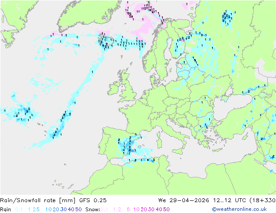Click the 'Rain' legend label
276x213 pixels.
[x=6, y=210]
